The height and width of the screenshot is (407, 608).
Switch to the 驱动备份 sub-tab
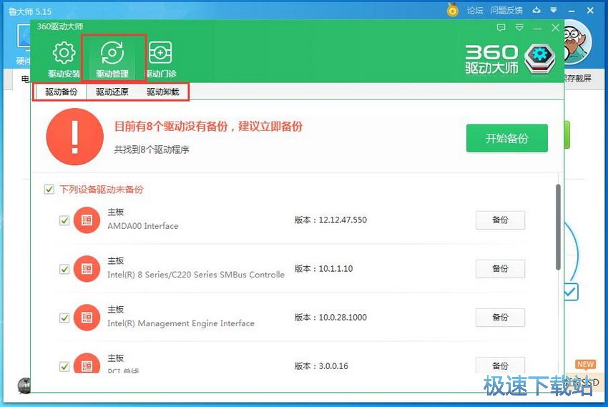pos(61,92)
